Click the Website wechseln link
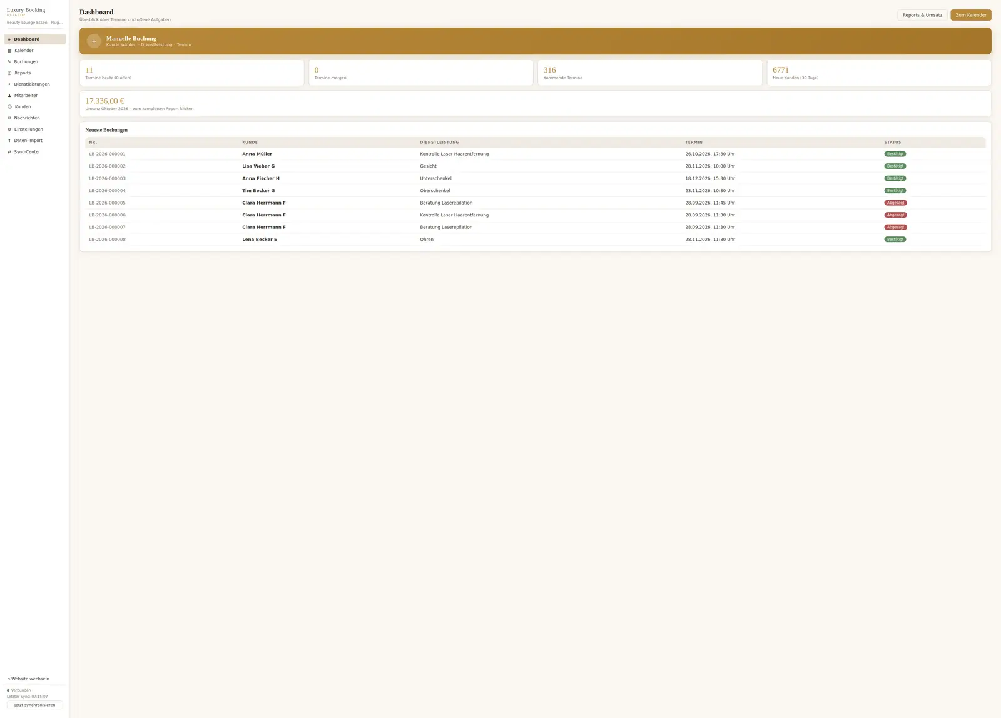 pos(28,679)
